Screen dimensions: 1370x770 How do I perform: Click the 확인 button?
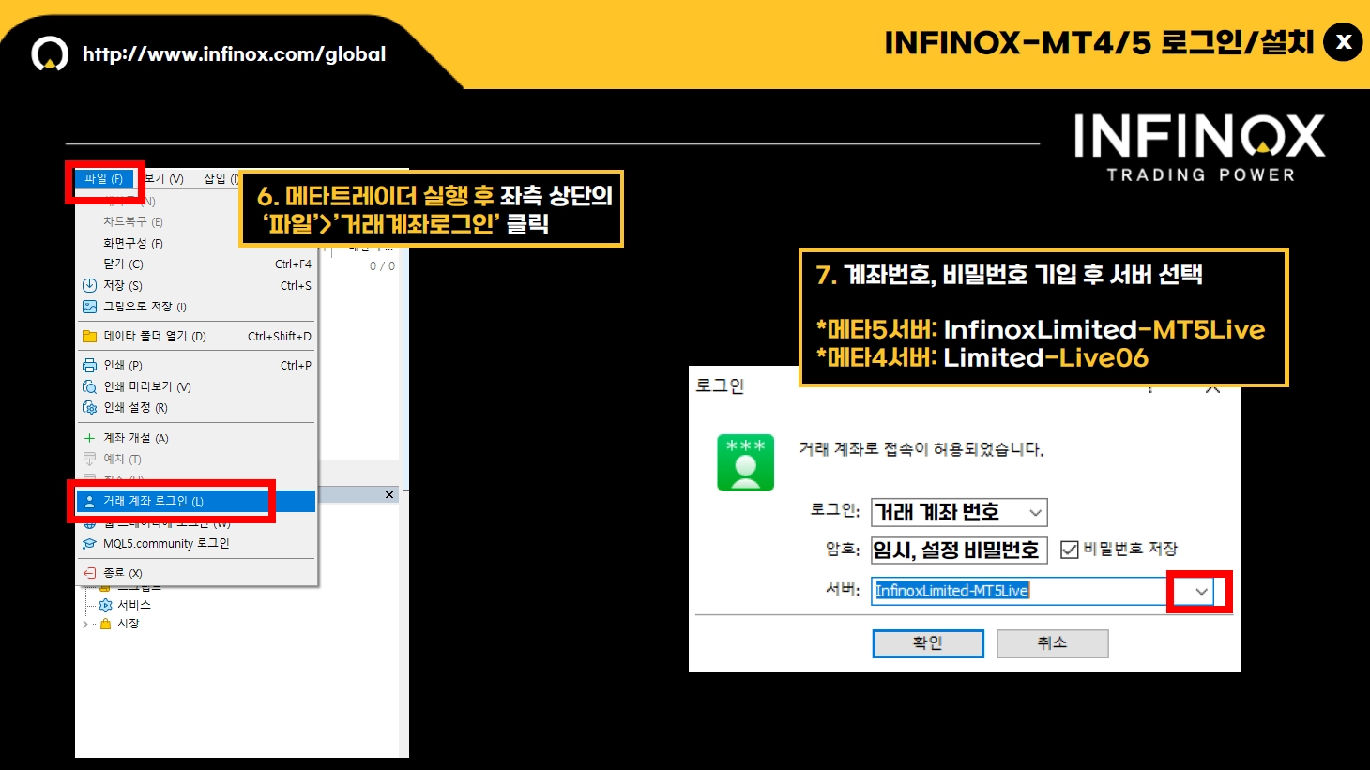tap(928, 643)
